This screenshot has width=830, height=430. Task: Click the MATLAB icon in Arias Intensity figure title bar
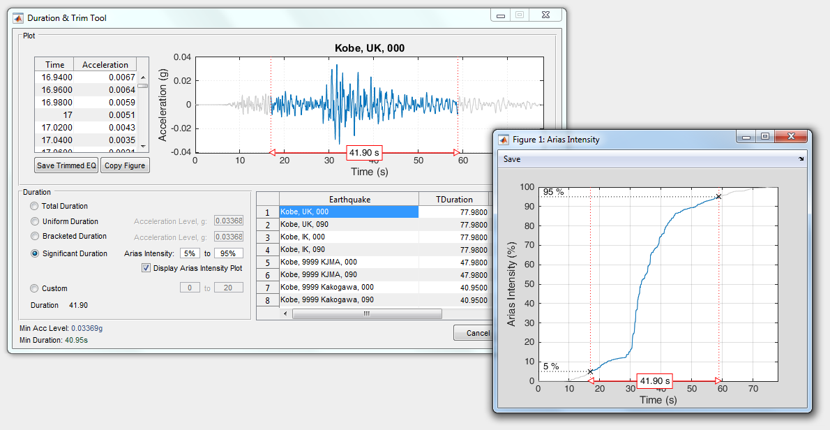[x=504, y=139]
